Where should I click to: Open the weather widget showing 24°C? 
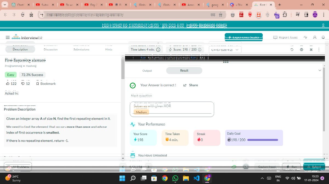(13, 178)
